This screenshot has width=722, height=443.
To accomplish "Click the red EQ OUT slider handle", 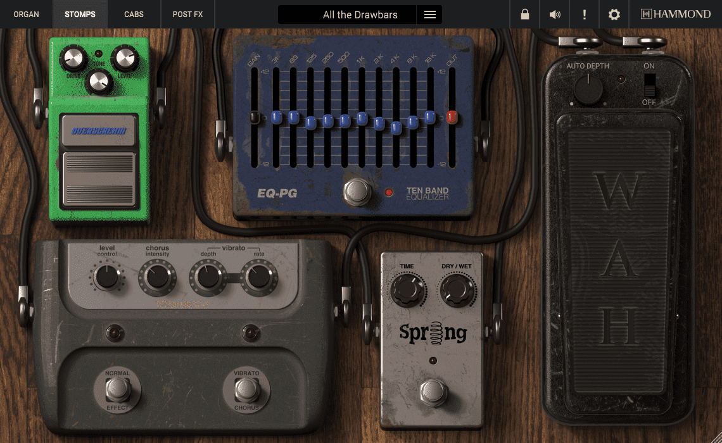I will pos(452,117).
